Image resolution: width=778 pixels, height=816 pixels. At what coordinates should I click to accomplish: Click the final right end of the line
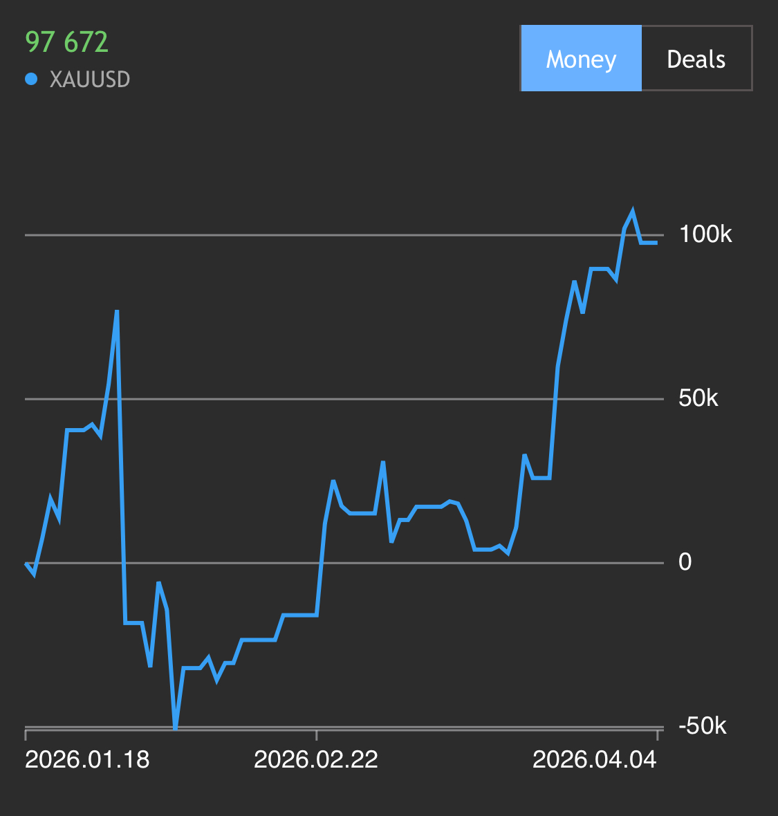(x=656, y=243)
